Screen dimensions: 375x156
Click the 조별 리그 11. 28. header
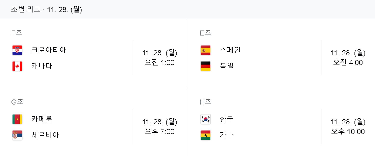click(47, 9)
